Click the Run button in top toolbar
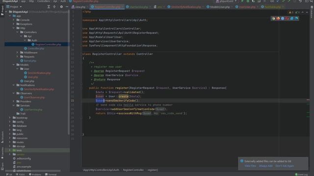 coord(242,1)
